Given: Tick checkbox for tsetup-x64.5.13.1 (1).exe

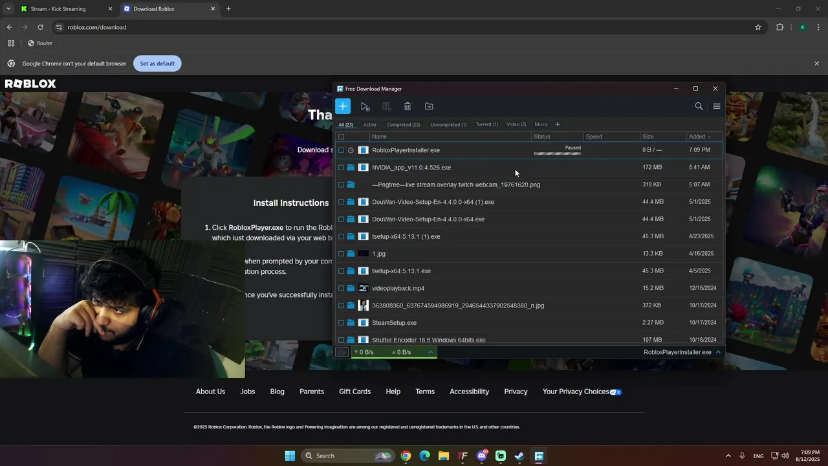Looking at the screenshot, I should [x=341, y=236].
